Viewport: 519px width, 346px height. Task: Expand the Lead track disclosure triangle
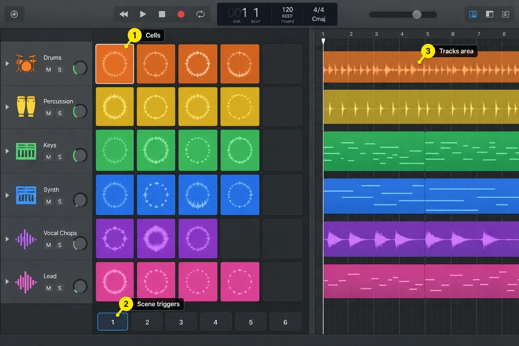(7, 281)
